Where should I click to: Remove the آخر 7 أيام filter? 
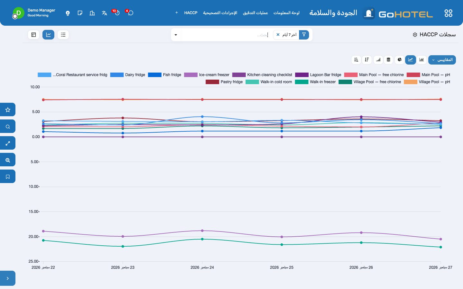click(x=278, y=35)
